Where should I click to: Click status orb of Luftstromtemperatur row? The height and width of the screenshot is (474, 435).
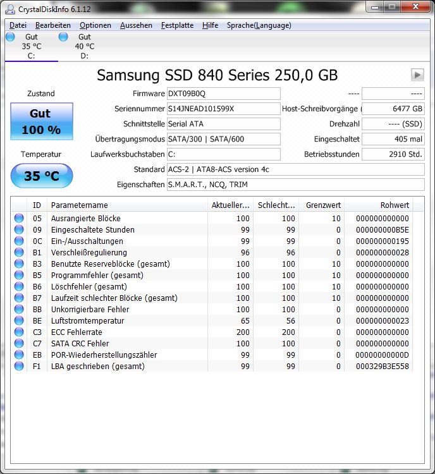pos(19,320)
